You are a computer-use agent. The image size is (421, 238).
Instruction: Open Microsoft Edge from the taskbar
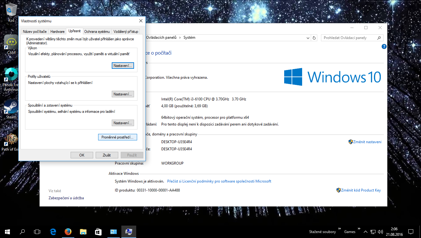(x=53, y=231)
